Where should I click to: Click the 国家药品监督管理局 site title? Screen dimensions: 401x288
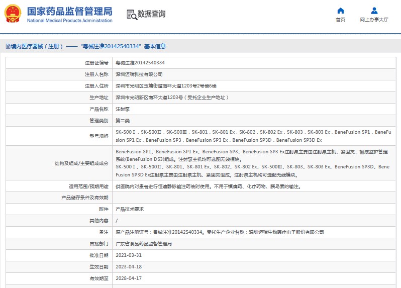click(x=69, y=11)
